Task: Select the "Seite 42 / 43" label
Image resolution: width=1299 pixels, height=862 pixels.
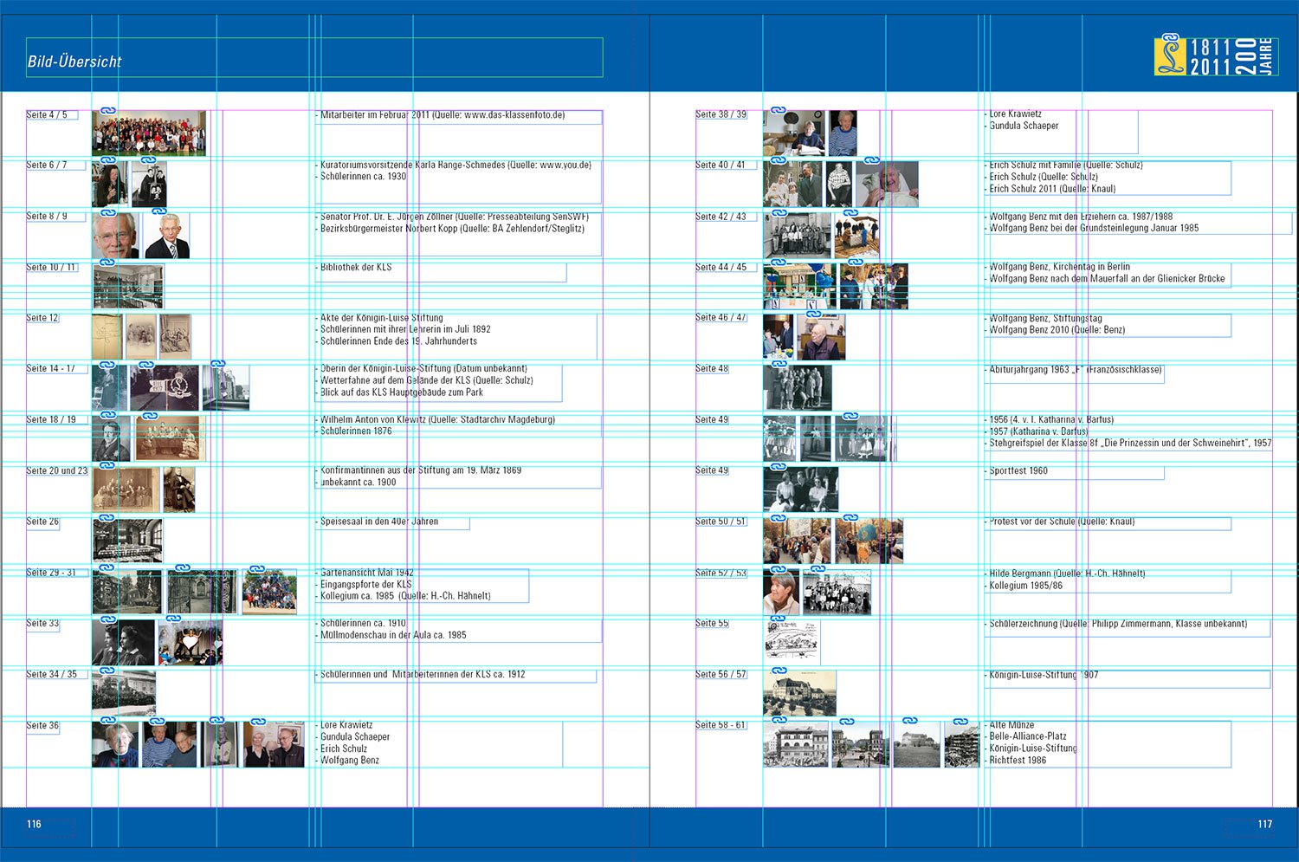Action: tap(721, 217)
